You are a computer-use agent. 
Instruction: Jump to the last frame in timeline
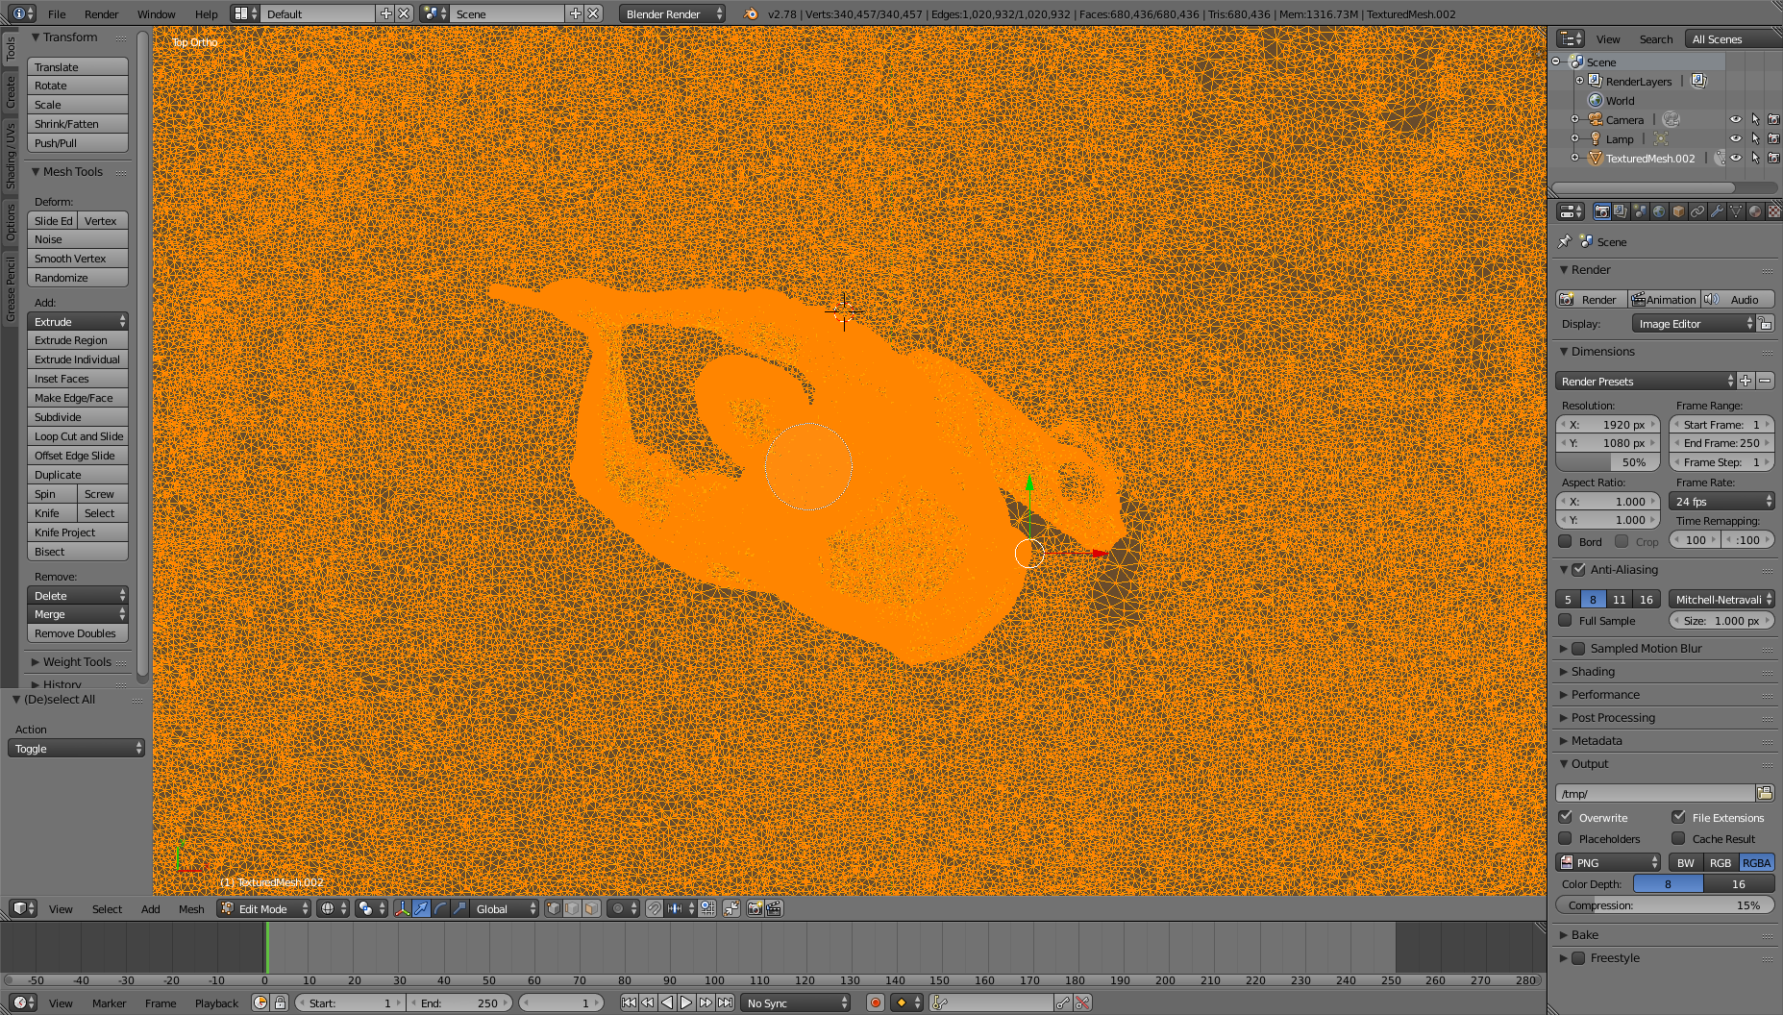(x=726, y=1003)
